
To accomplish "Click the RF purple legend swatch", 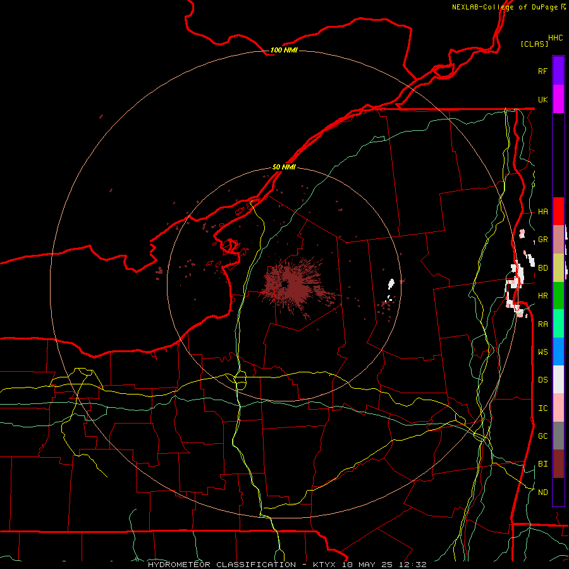I will click(x=558, y=71).
